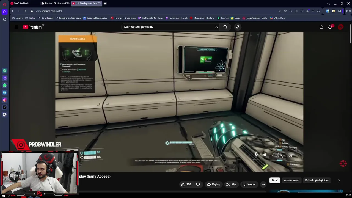This screenshot has height=198, width=352.
Task: Open the browser downloads icon
Action: click(307, 11)
